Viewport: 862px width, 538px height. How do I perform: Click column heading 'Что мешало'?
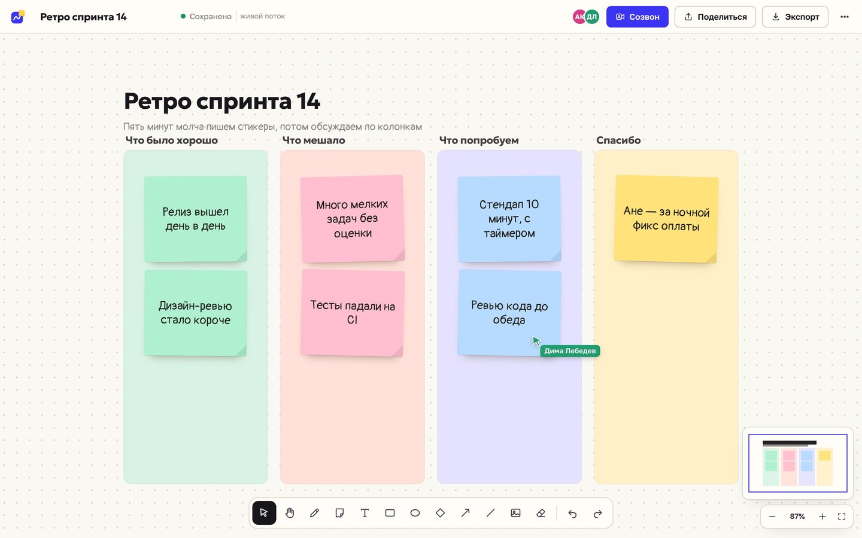(x=314, y=140)
